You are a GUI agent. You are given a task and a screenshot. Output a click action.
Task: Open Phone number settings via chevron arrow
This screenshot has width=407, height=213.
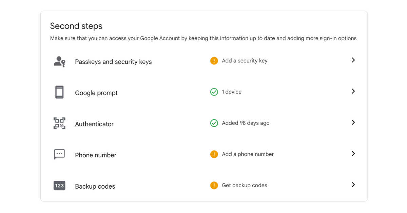[x=353, y=154]
